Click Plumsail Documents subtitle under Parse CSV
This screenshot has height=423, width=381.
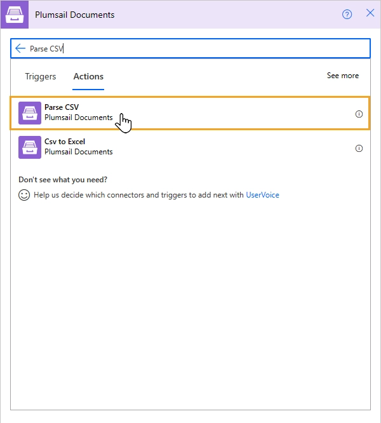(79, 117)
